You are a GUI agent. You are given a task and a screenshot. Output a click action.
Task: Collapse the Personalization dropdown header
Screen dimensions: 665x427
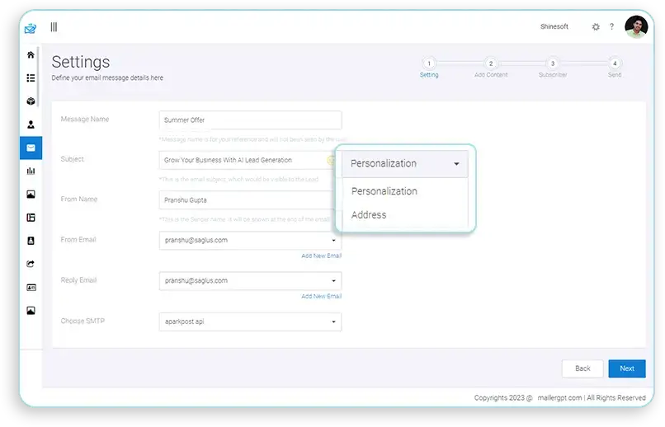tap(404, 163)
